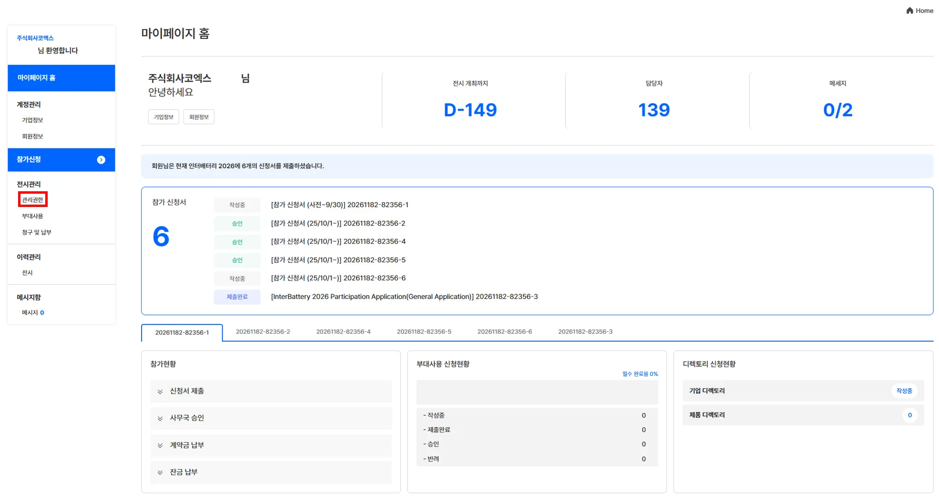Click the 필수 완료율 0% label

pos(640,374)
